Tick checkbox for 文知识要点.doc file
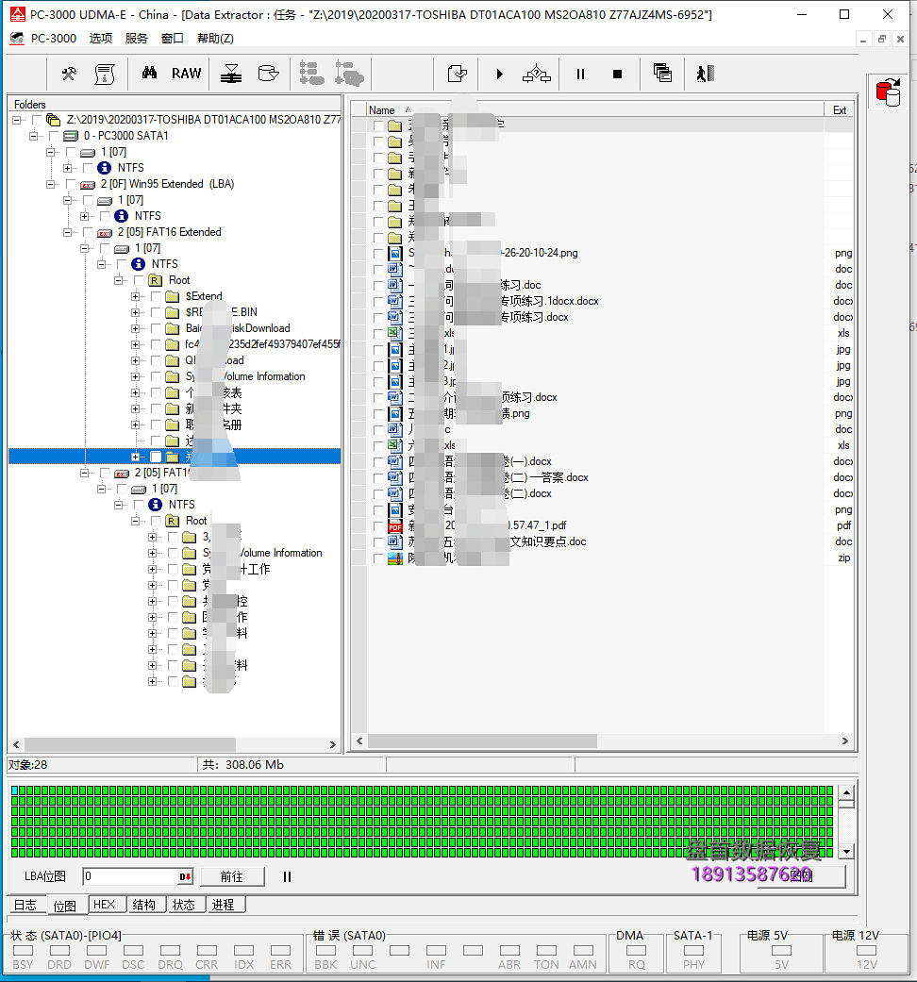This screenshot has height=982, width=917. 378,541
